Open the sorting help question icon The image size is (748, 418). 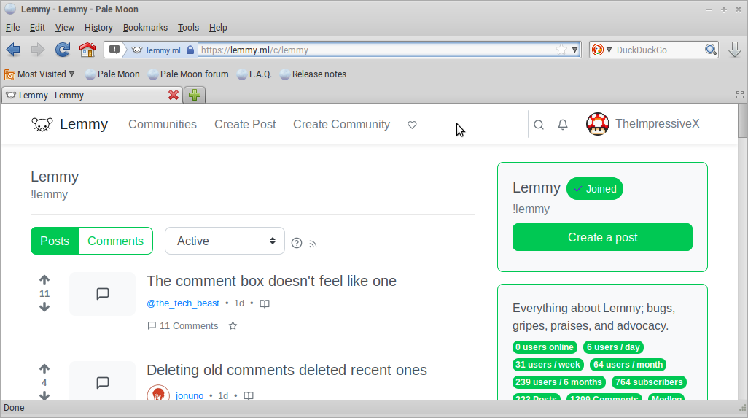tap(297, 244)
